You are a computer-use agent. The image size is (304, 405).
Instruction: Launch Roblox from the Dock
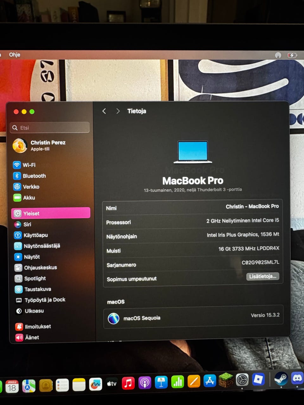(258, 379)
